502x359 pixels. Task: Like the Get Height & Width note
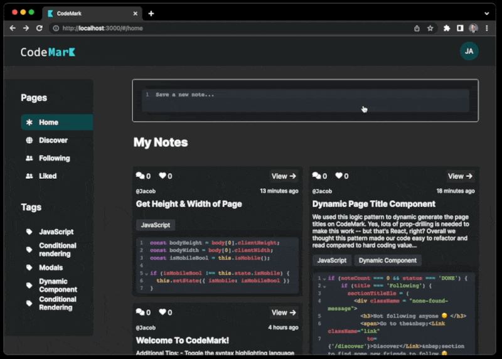(x=163, y=176)
